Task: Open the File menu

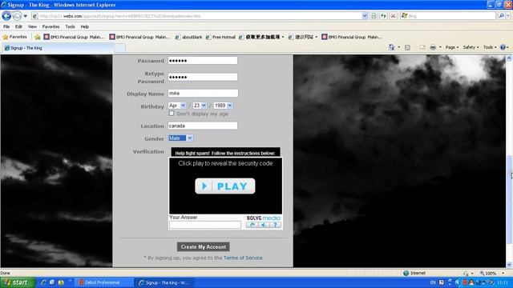Action: 6,26
